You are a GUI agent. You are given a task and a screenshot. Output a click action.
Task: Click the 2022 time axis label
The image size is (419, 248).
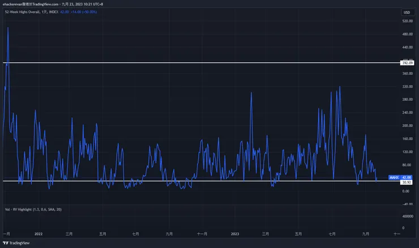coord(39,234)
